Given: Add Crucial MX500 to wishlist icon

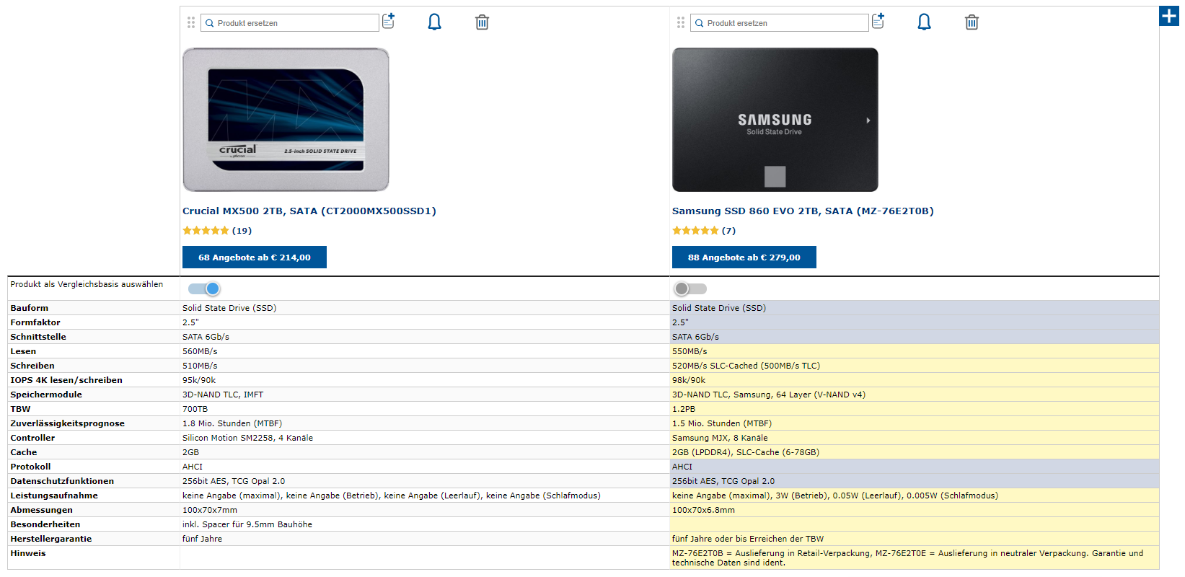Looking at the screenshot, I should point(388,21).
